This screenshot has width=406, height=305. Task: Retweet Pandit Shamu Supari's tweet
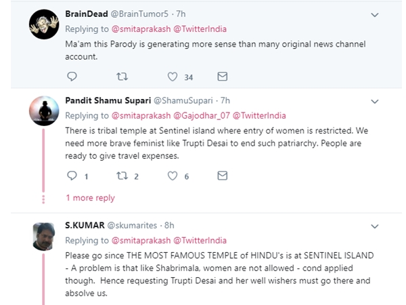click(122, 176)
